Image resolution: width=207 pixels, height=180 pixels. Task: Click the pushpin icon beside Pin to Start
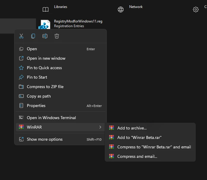pyautogui.click(x=21, y=77)
